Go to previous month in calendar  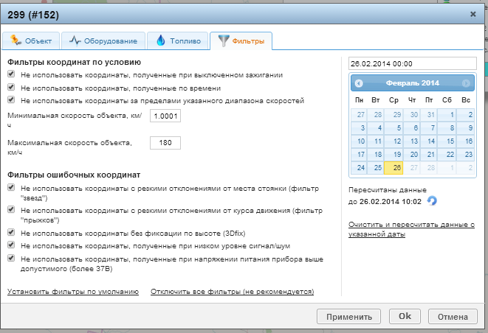359,83
